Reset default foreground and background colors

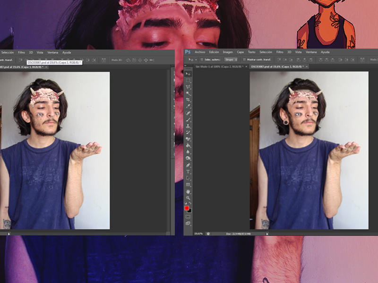tap(186, 203)
